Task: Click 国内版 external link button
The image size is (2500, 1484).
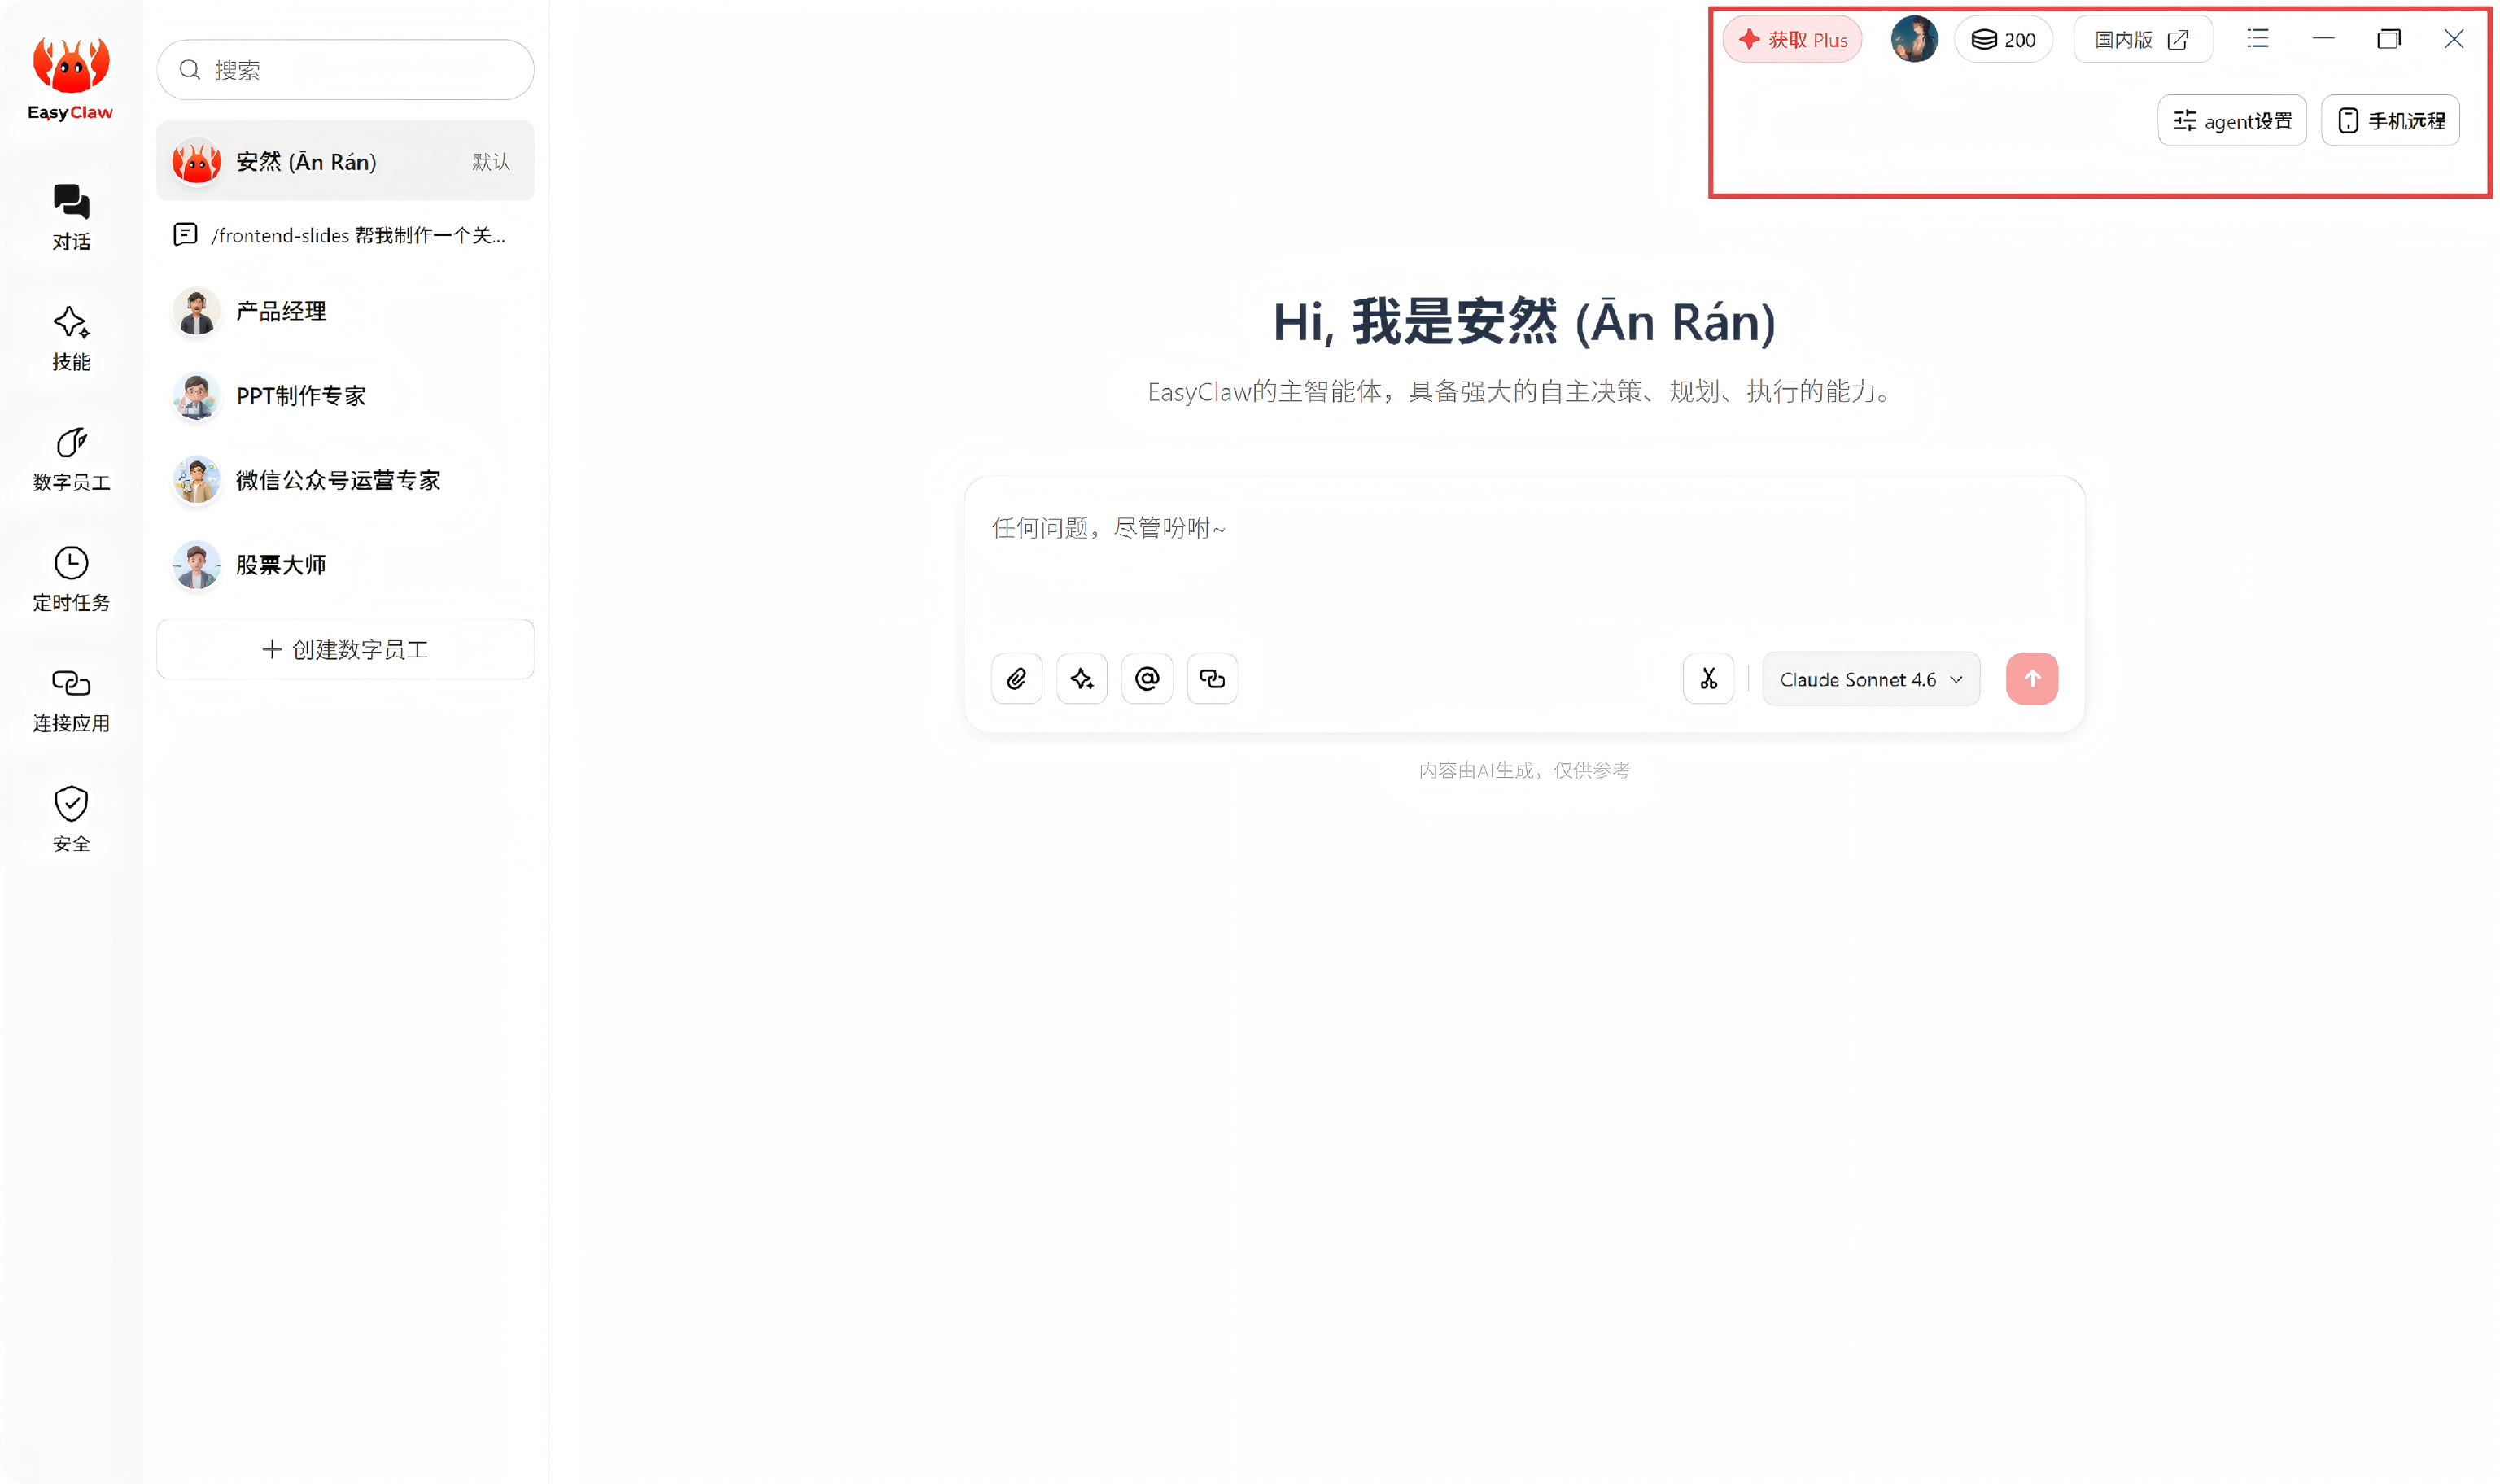Action: [2143, 39]
